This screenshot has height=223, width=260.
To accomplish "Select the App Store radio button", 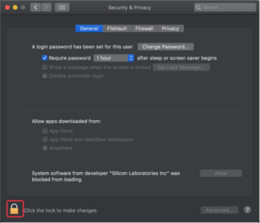I will pos(45,131).
